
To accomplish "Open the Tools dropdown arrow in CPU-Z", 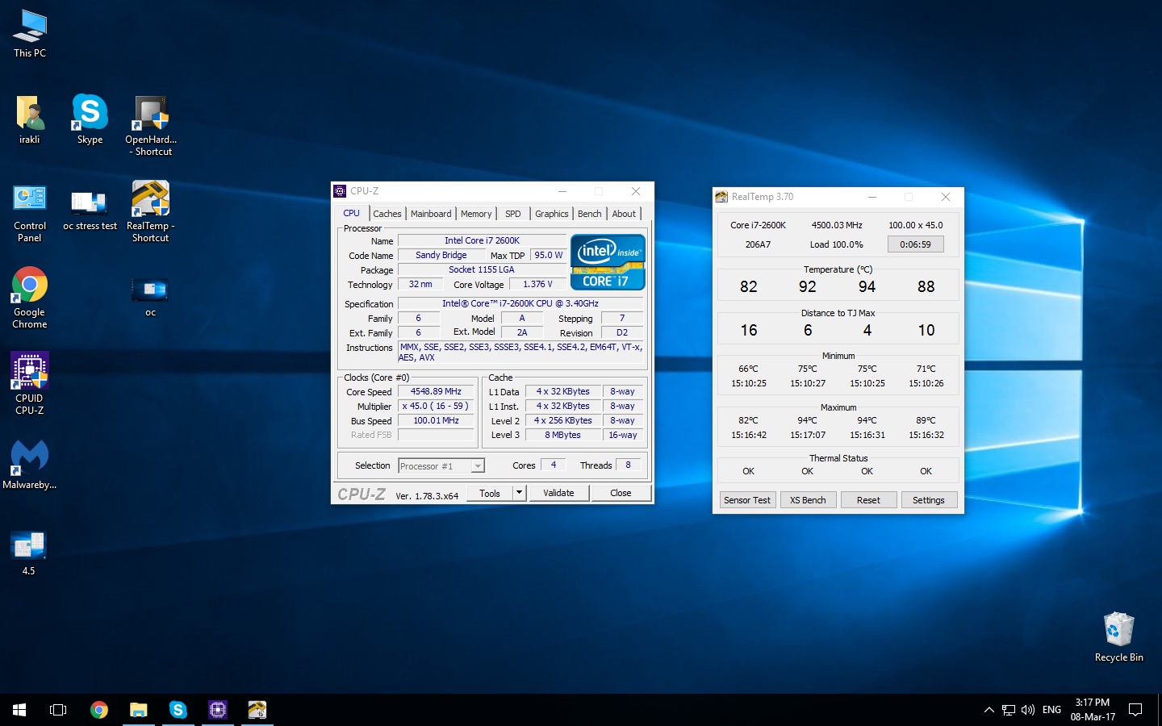I will [x=520, y=493].
